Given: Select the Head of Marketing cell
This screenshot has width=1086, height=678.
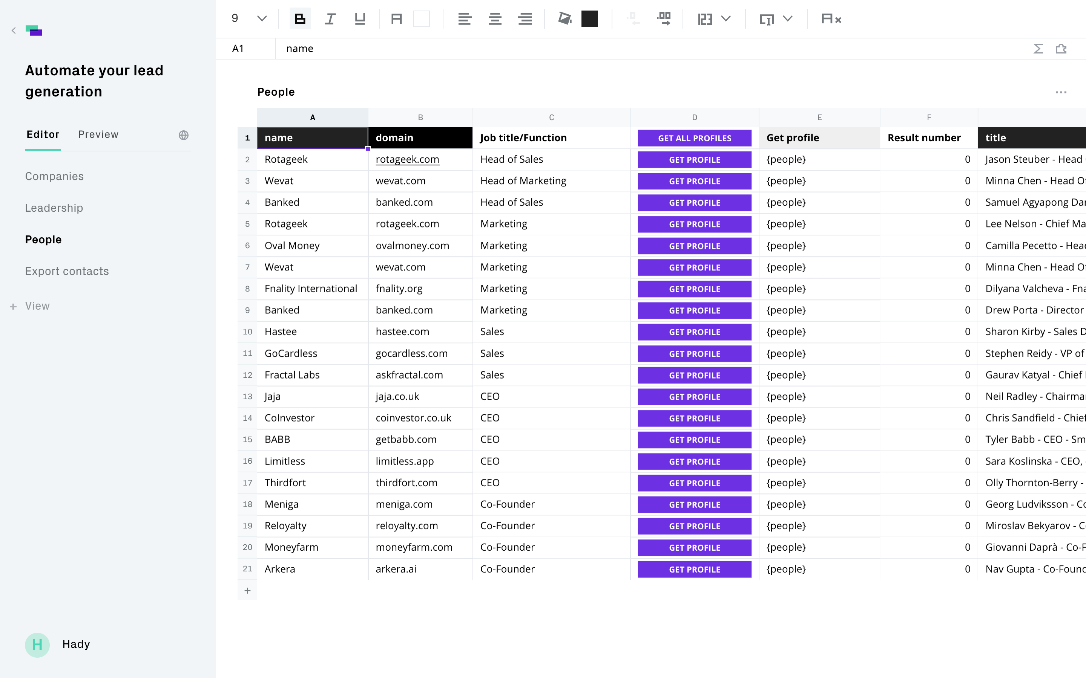Looking at the screenshot, I should click(x=551, y=181).
